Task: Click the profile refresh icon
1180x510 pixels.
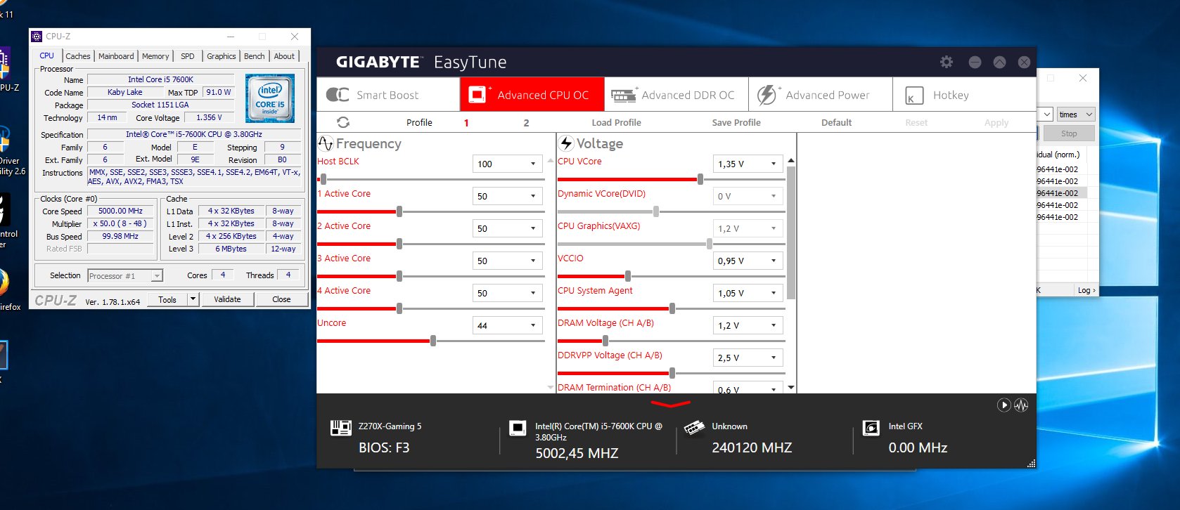Action: [x=343, y=122]
